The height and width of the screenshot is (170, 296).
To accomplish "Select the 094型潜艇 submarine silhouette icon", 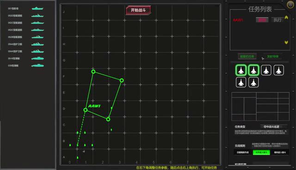I will click(37, 58).
